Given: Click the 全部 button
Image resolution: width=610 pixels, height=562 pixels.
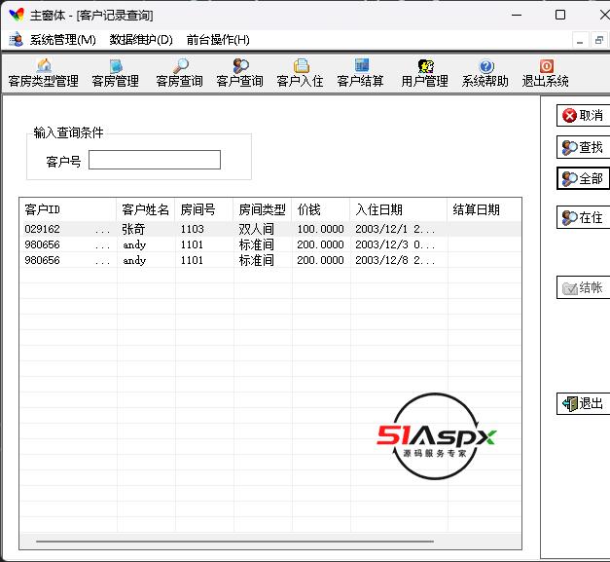Looking at the screenshot, I should coord(583,179).
